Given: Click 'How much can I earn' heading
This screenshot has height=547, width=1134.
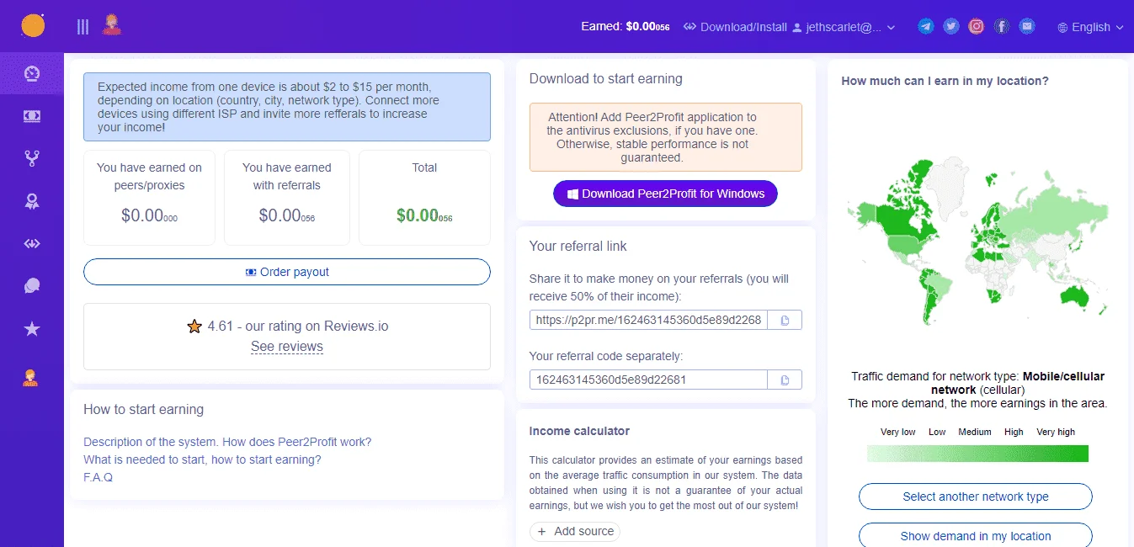Looking at the screenshot, I should pyautogui.click(x=945, y=81).
